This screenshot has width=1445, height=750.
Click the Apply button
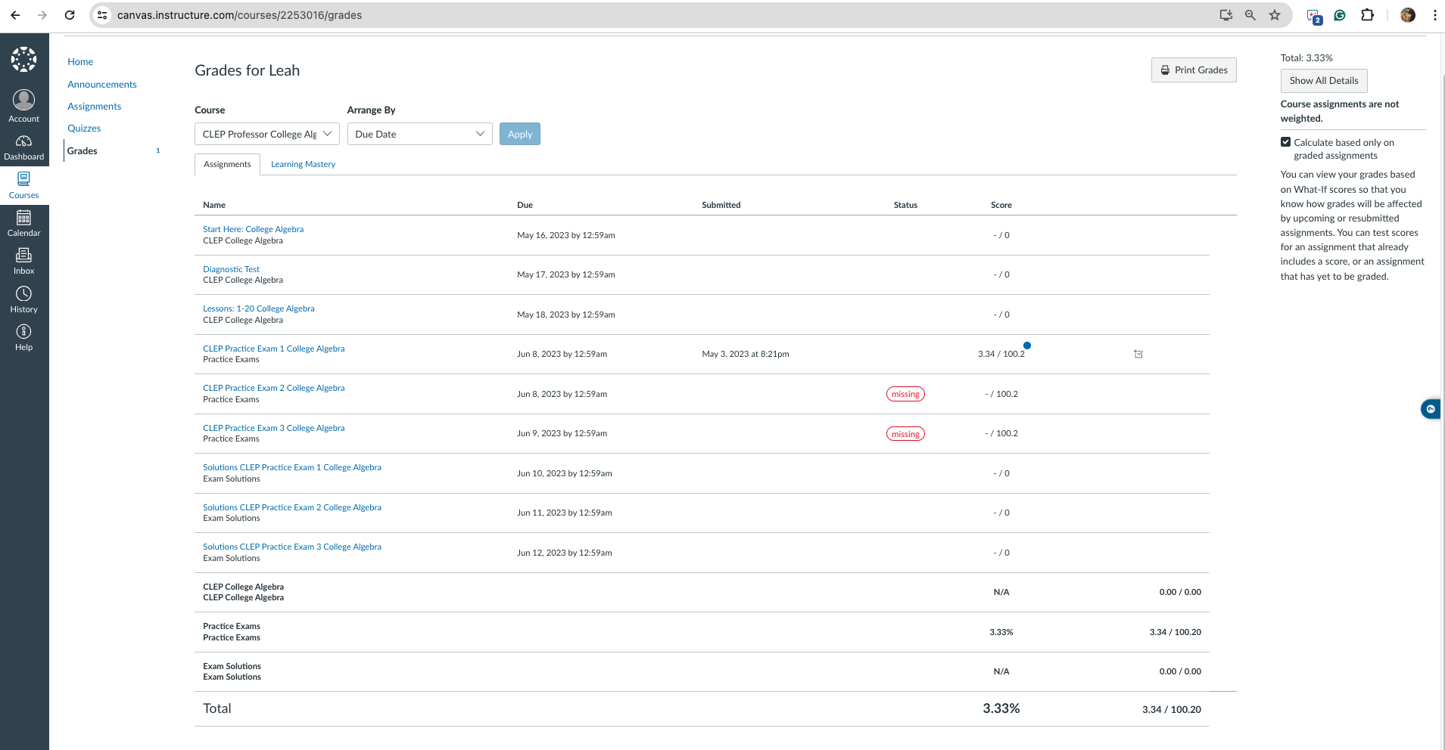(x=519, y=134)
